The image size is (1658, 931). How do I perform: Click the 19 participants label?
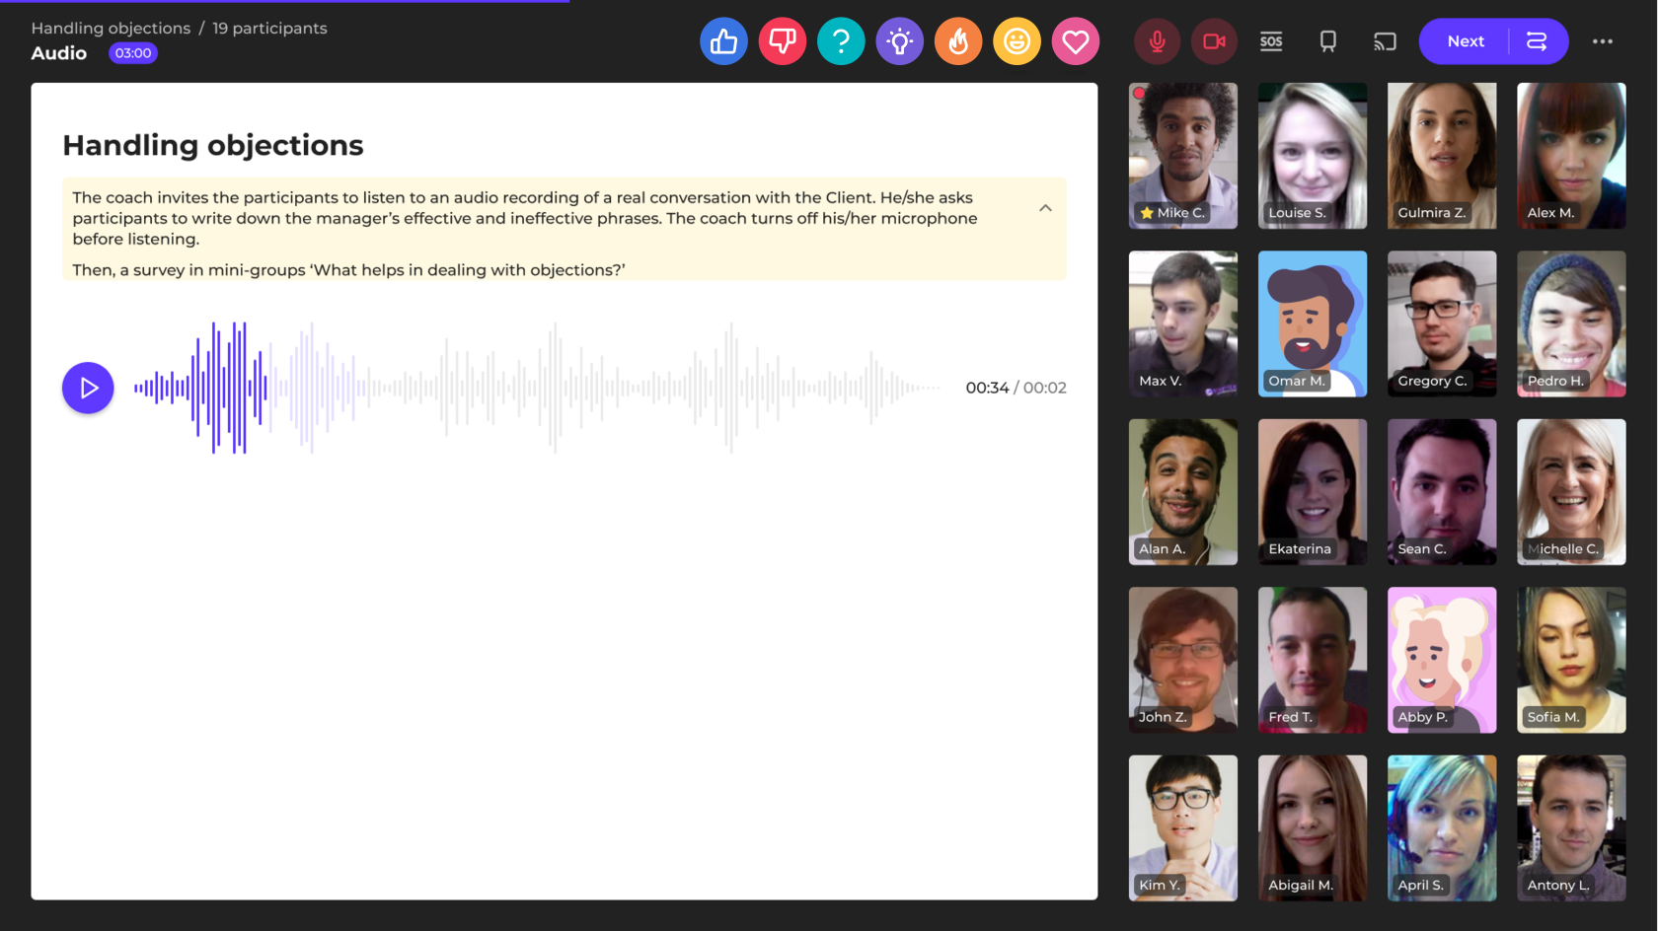tap(269, 29)
